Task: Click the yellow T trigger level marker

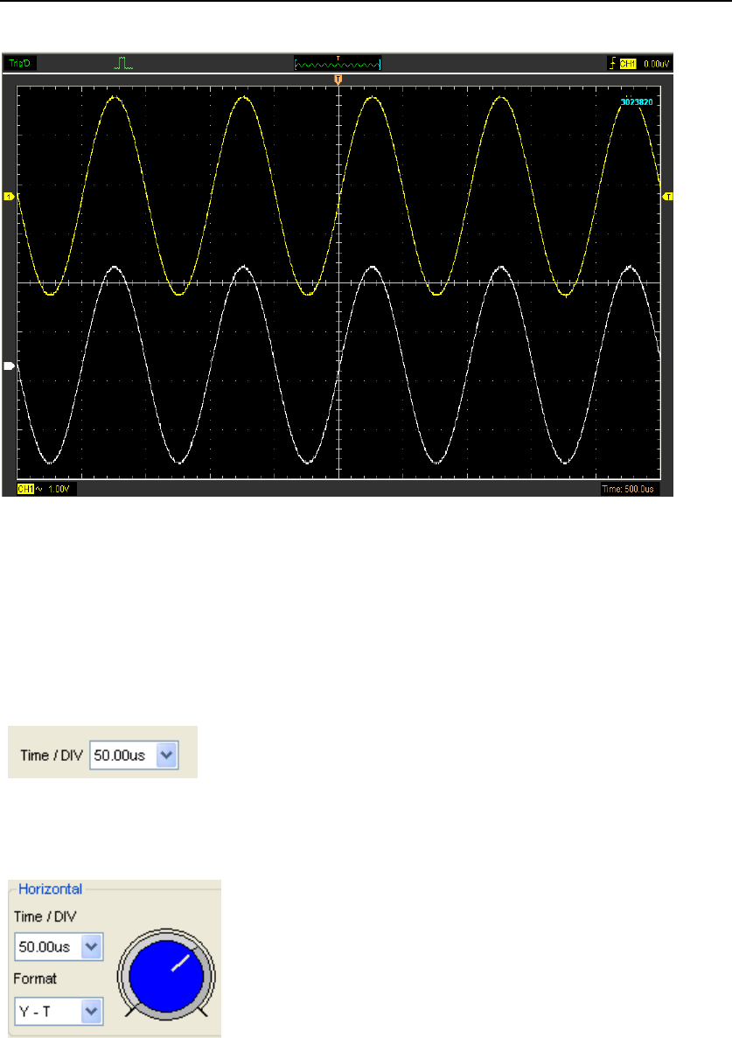Action: coord(668,197)
